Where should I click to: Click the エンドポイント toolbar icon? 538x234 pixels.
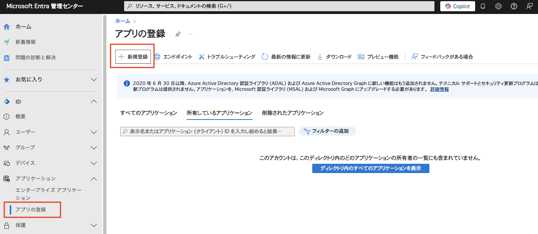tap(179, 56)
